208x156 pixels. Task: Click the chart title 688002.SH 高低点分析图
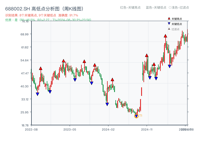(44, 9)
